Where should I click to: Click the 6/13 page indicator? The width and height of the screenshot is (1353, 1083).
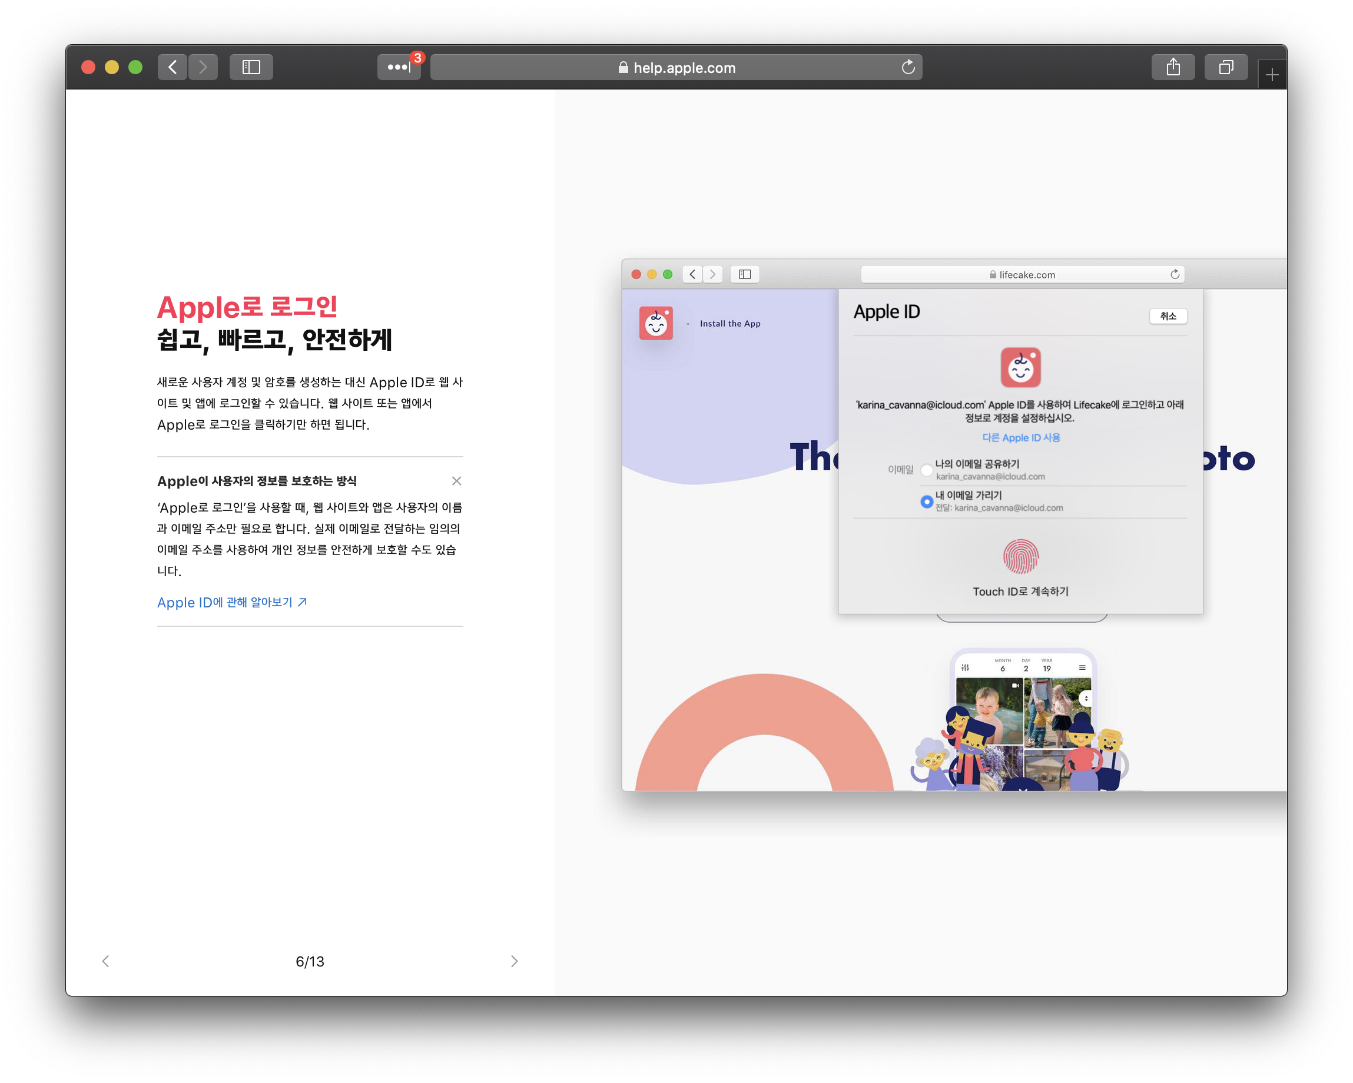310,961
